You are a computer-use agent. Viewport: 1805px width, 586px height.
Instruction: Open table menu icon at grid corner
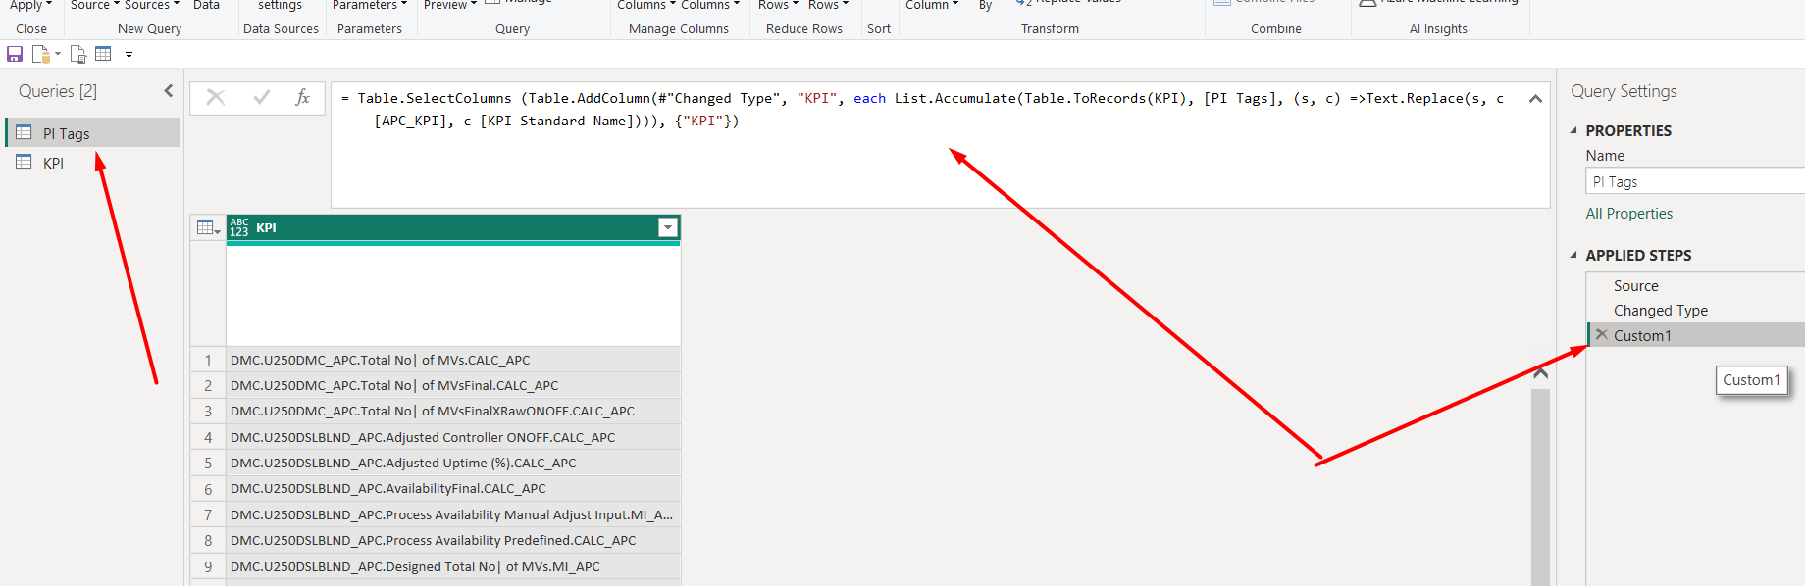pyautogui.click(x=208, y=227)
